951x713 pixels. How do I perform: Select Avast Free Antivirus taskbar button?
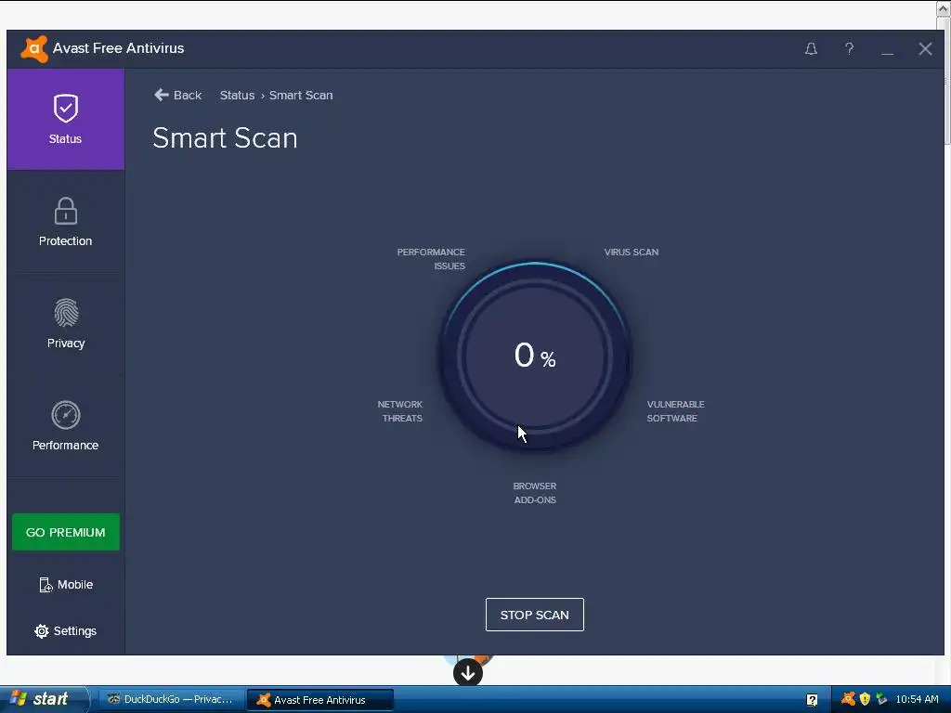tap(320, 700)
